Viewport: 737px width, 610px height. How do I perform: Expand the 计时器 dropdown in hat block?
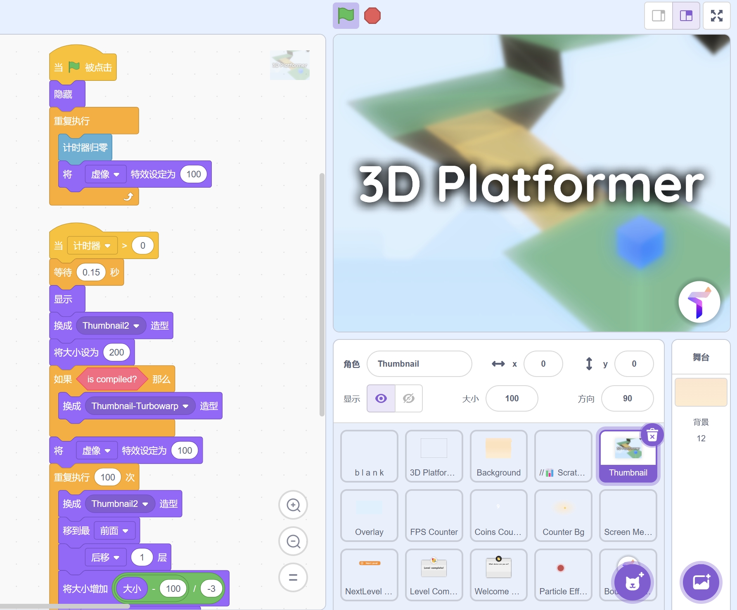click(108, 246)
